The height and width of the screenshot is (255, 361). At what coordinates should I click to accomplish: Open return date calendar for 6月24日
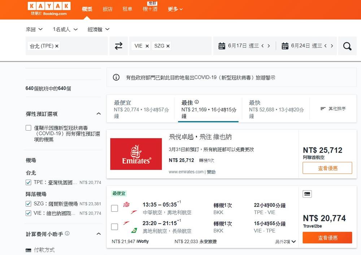(301, 46)
